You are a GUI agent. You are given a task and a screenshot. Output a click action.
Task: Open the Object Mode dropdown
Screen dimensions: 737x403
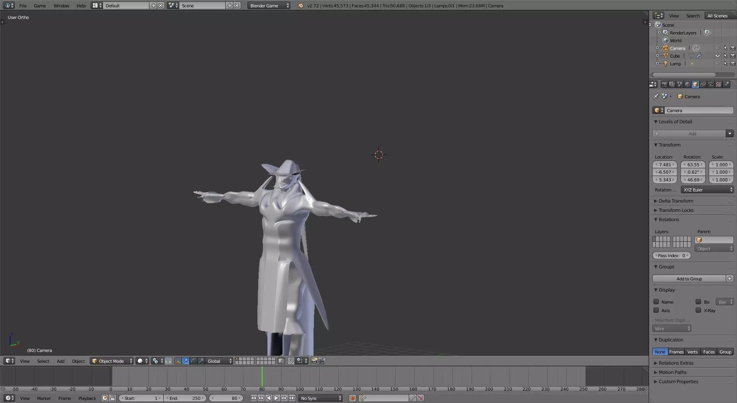point(112,361)
